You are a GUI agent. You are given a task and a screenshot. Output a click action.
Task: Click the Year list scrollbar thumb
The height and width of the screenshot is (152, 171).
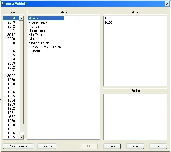point(21,72)
